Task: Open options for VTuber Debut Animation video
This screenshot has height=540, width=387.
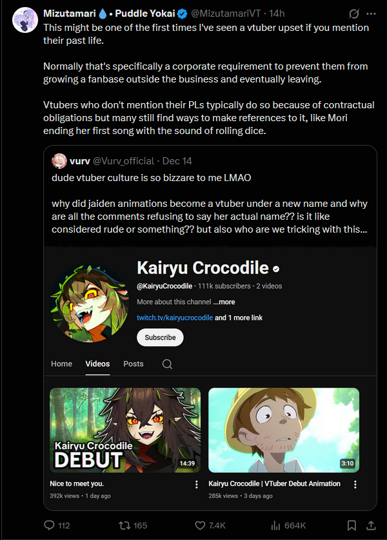Action: coord(355,485)
